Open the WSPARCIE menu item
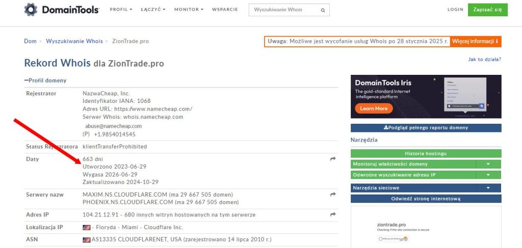The image size is (522, 248). pos(225,10)
